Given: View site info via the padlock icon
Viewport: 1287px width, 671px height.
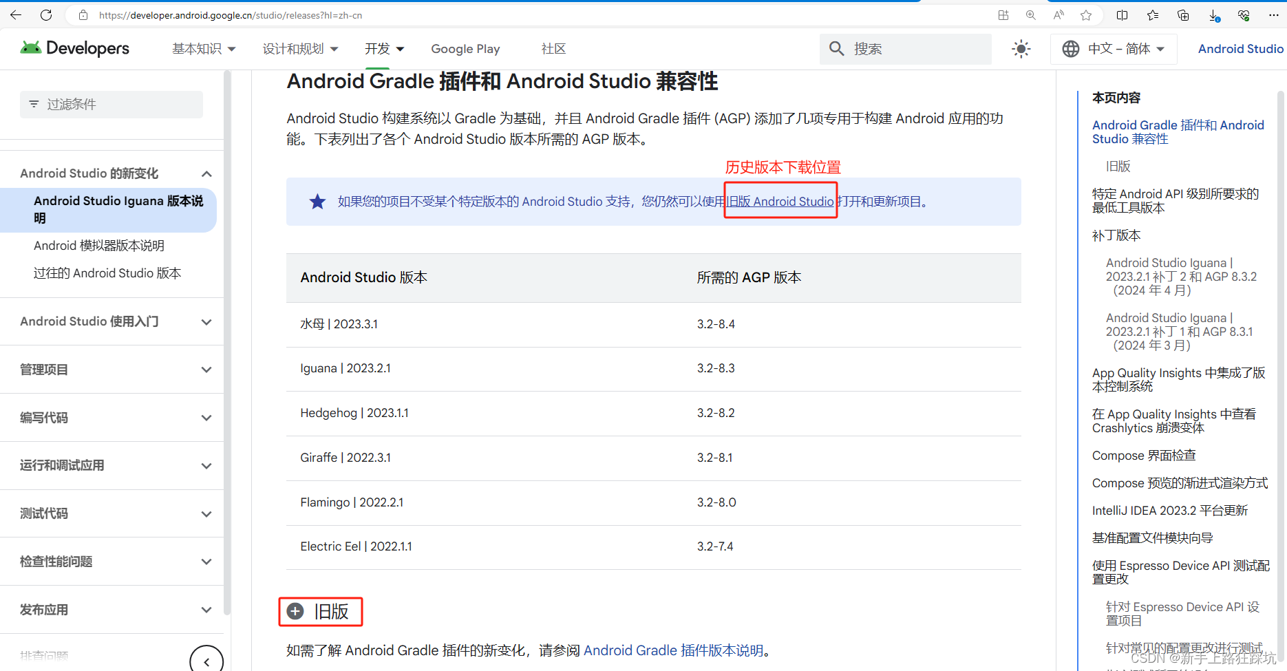Looking at the screenshot, I should 83,15.
